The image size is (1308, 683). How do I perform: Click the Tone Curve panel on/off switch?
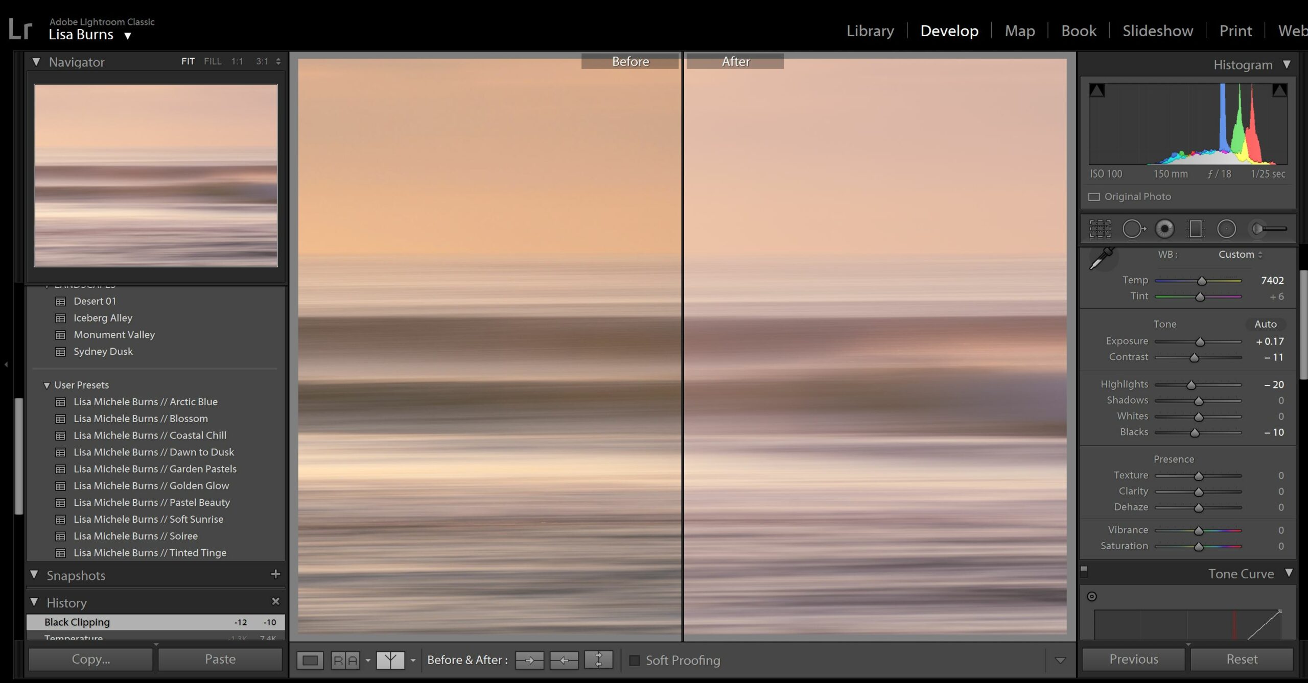click(x=1084, y=571)
